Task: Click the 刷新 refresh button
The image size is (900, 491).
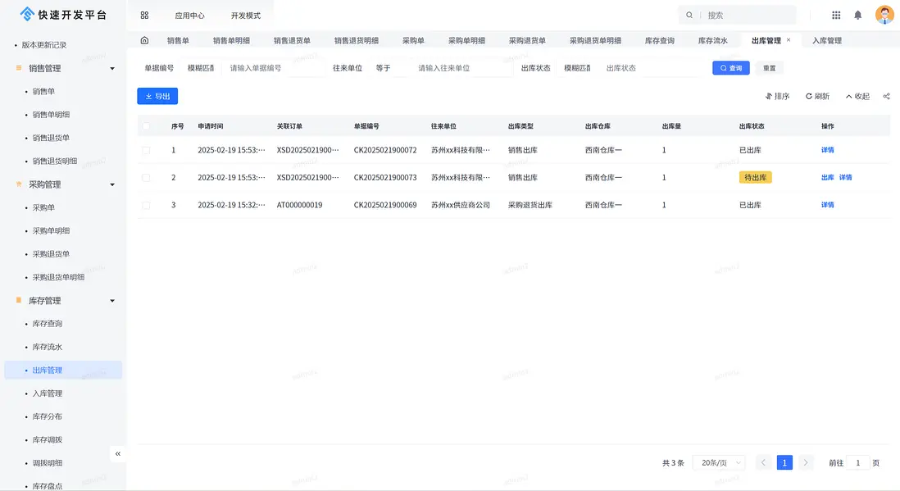Action: (x=817, y=97)
